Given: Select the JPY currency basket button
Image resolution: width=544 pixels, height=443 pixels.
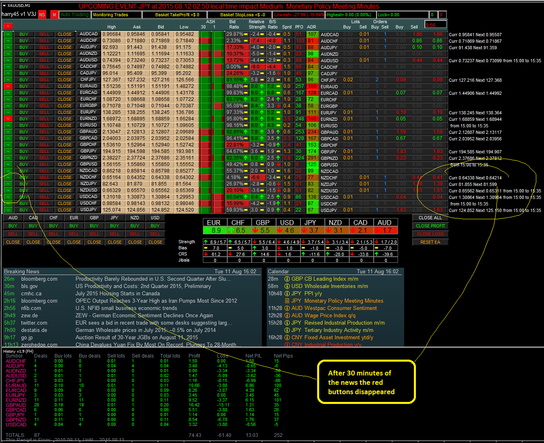Looking at the screenshot, I should tap(115, 218).
